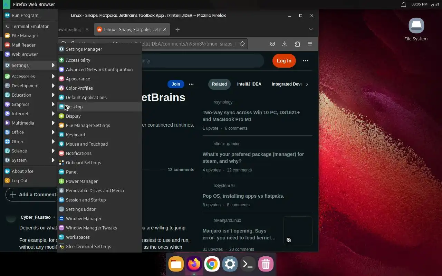Click the Reddit Log In button
This screenshot has height=276, width=442.
click(284, 61)
